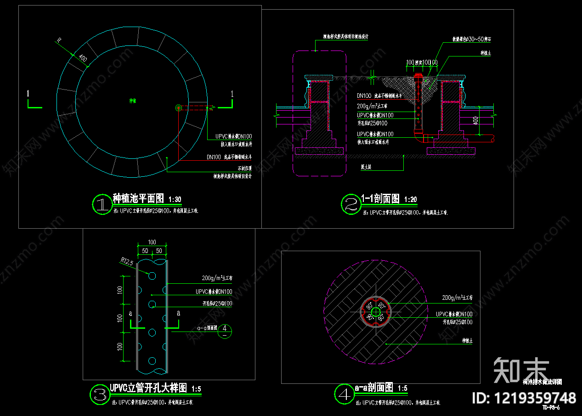Click the red rain drain symbol in the planter plan

(x=178, y=107)
